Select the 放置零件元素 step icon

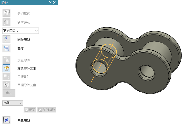[6, 68]
